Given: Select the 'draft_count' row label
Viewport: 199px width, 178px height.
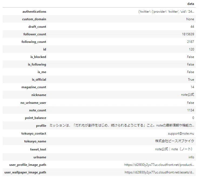Looking at the screenshot, I should tap(37, 27).
